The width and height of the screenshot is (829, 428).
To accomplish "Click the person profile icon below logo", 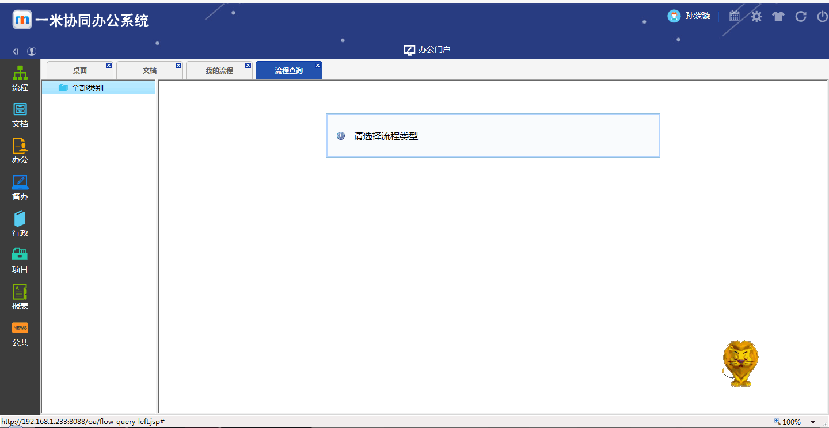I will point(32,51).
